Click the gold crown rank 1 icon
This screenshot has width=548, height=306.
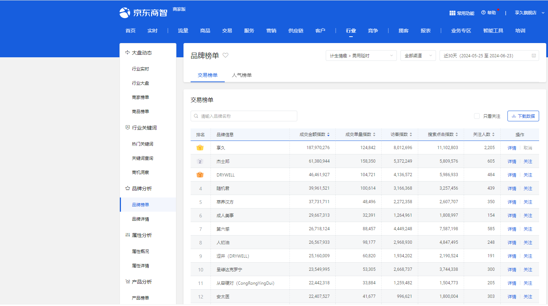200,148
